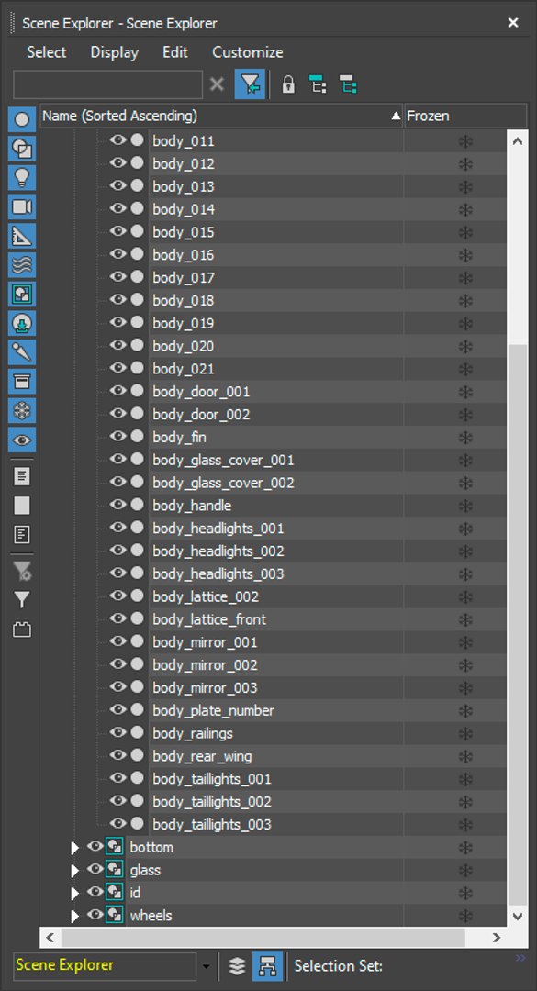Click the search filter text field

coord(107,84)
